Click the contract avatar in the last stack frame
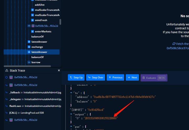This screenshot has width=189, height=130. (11, 120)
